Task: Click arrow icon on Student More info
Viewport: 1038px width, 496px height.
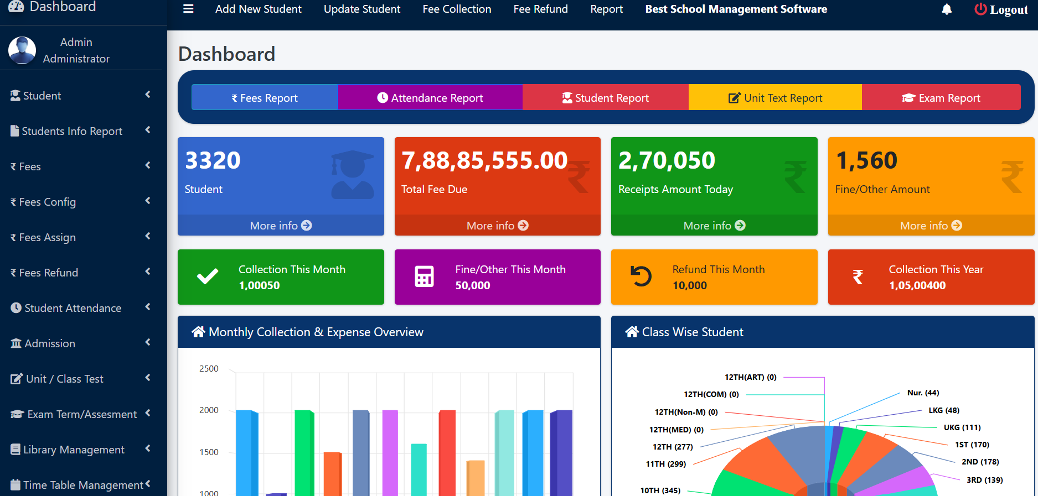Action: pos(307,226)
